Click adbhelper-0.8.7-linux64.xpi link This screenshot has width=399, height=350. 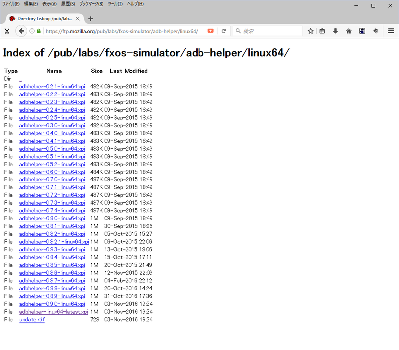click(x=52, y=281)
